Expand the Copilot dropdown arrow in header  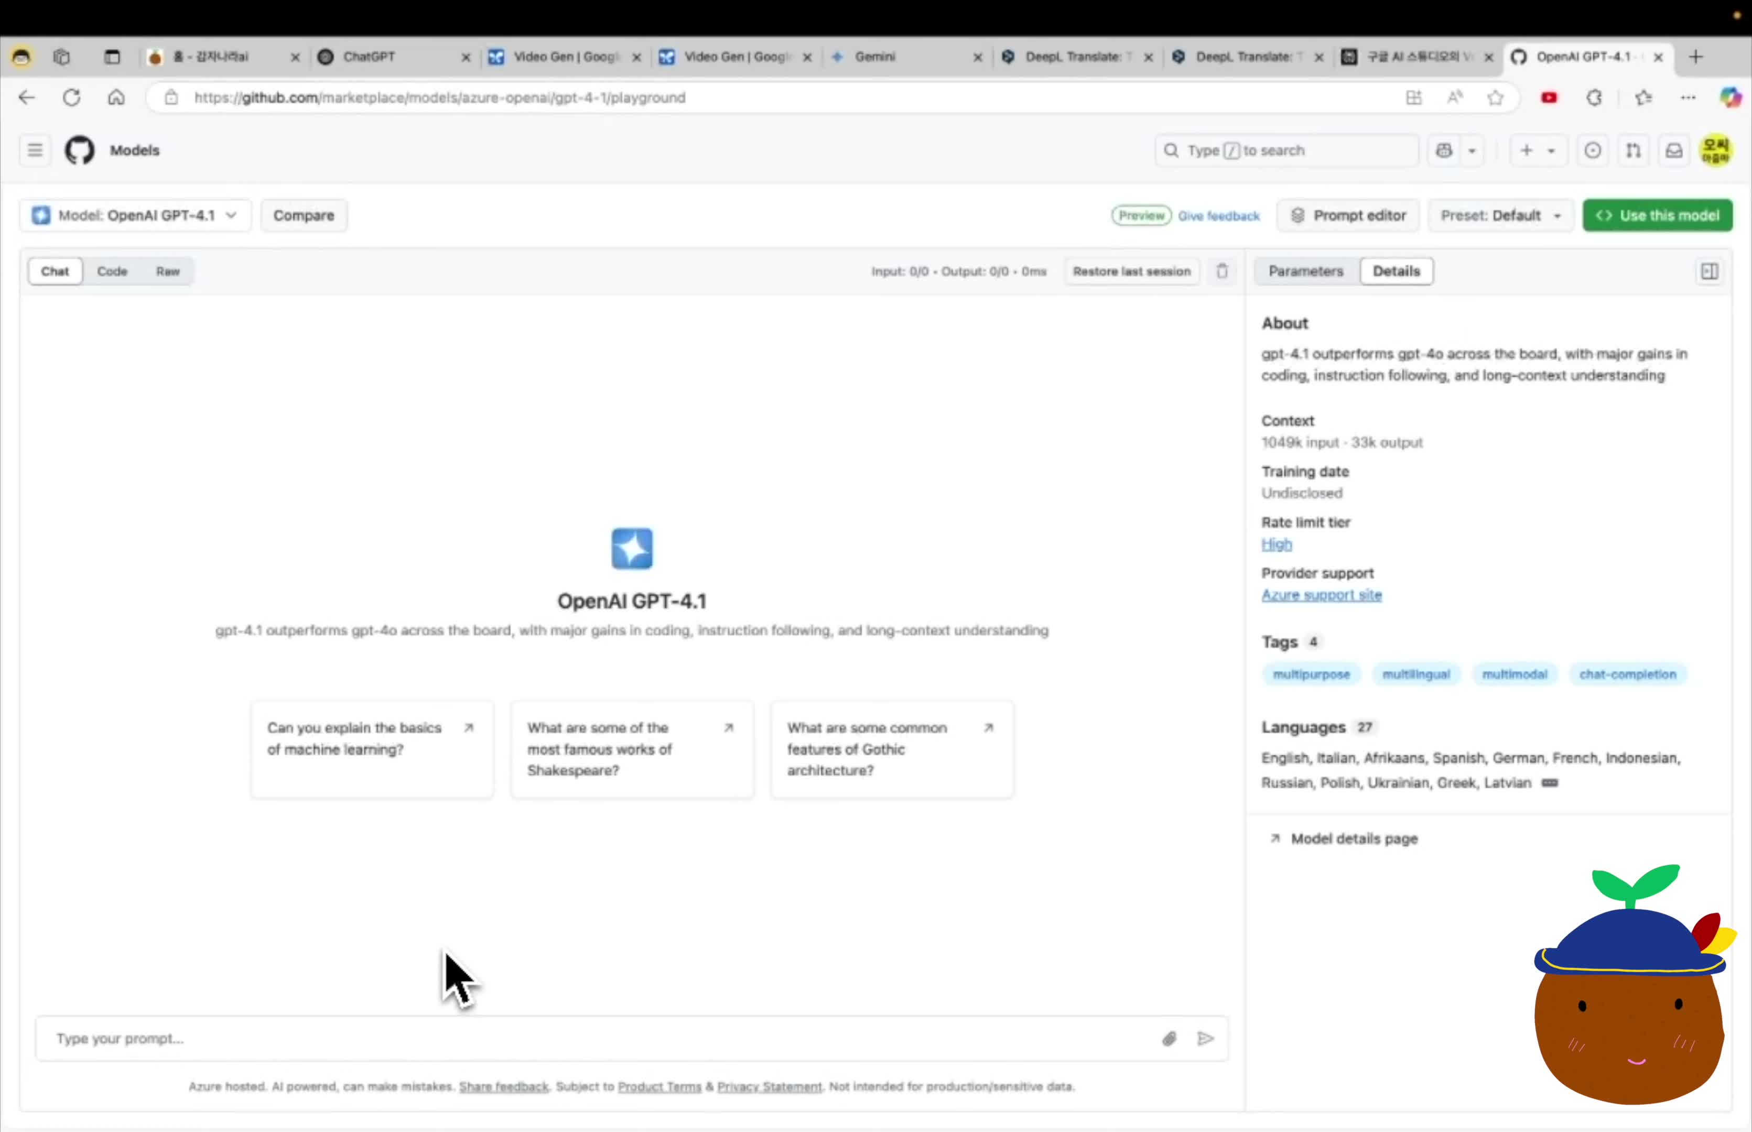click(1473, 150)
